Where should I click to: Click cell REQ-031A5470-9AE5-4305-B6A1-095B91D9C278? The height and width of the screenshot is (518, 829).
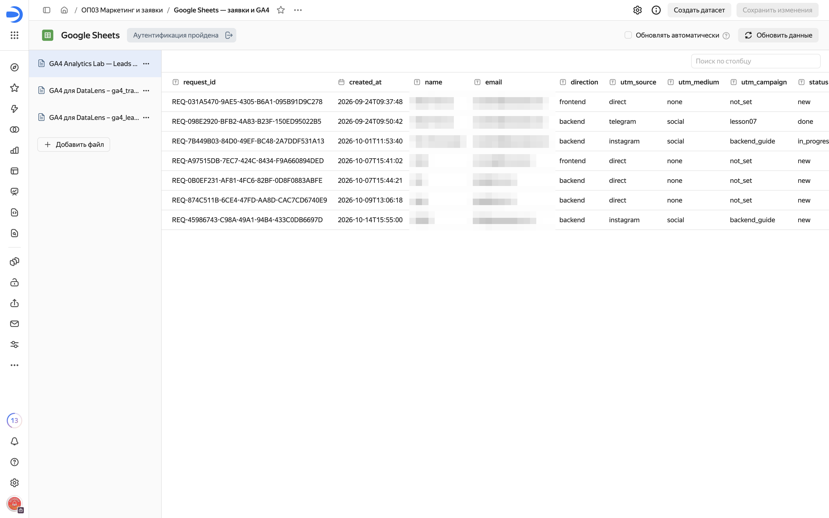[247, 102]
